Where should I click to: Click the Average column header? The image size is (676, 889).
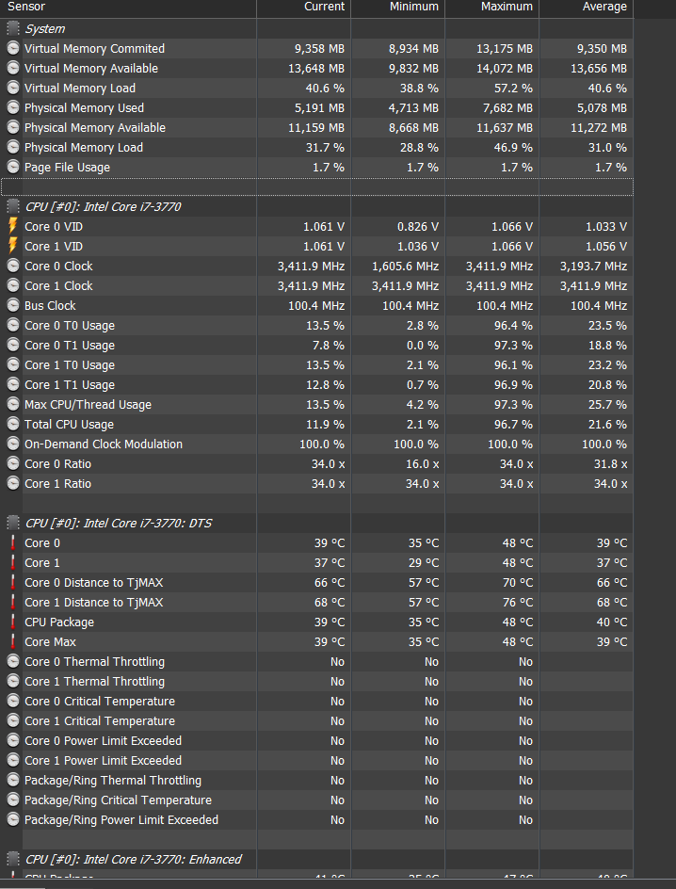pyautogui.click(x=604, y=7)
